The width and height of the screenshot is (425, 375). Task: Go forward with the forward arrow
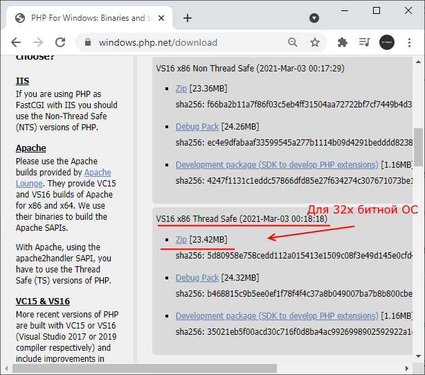click(38, 42)
